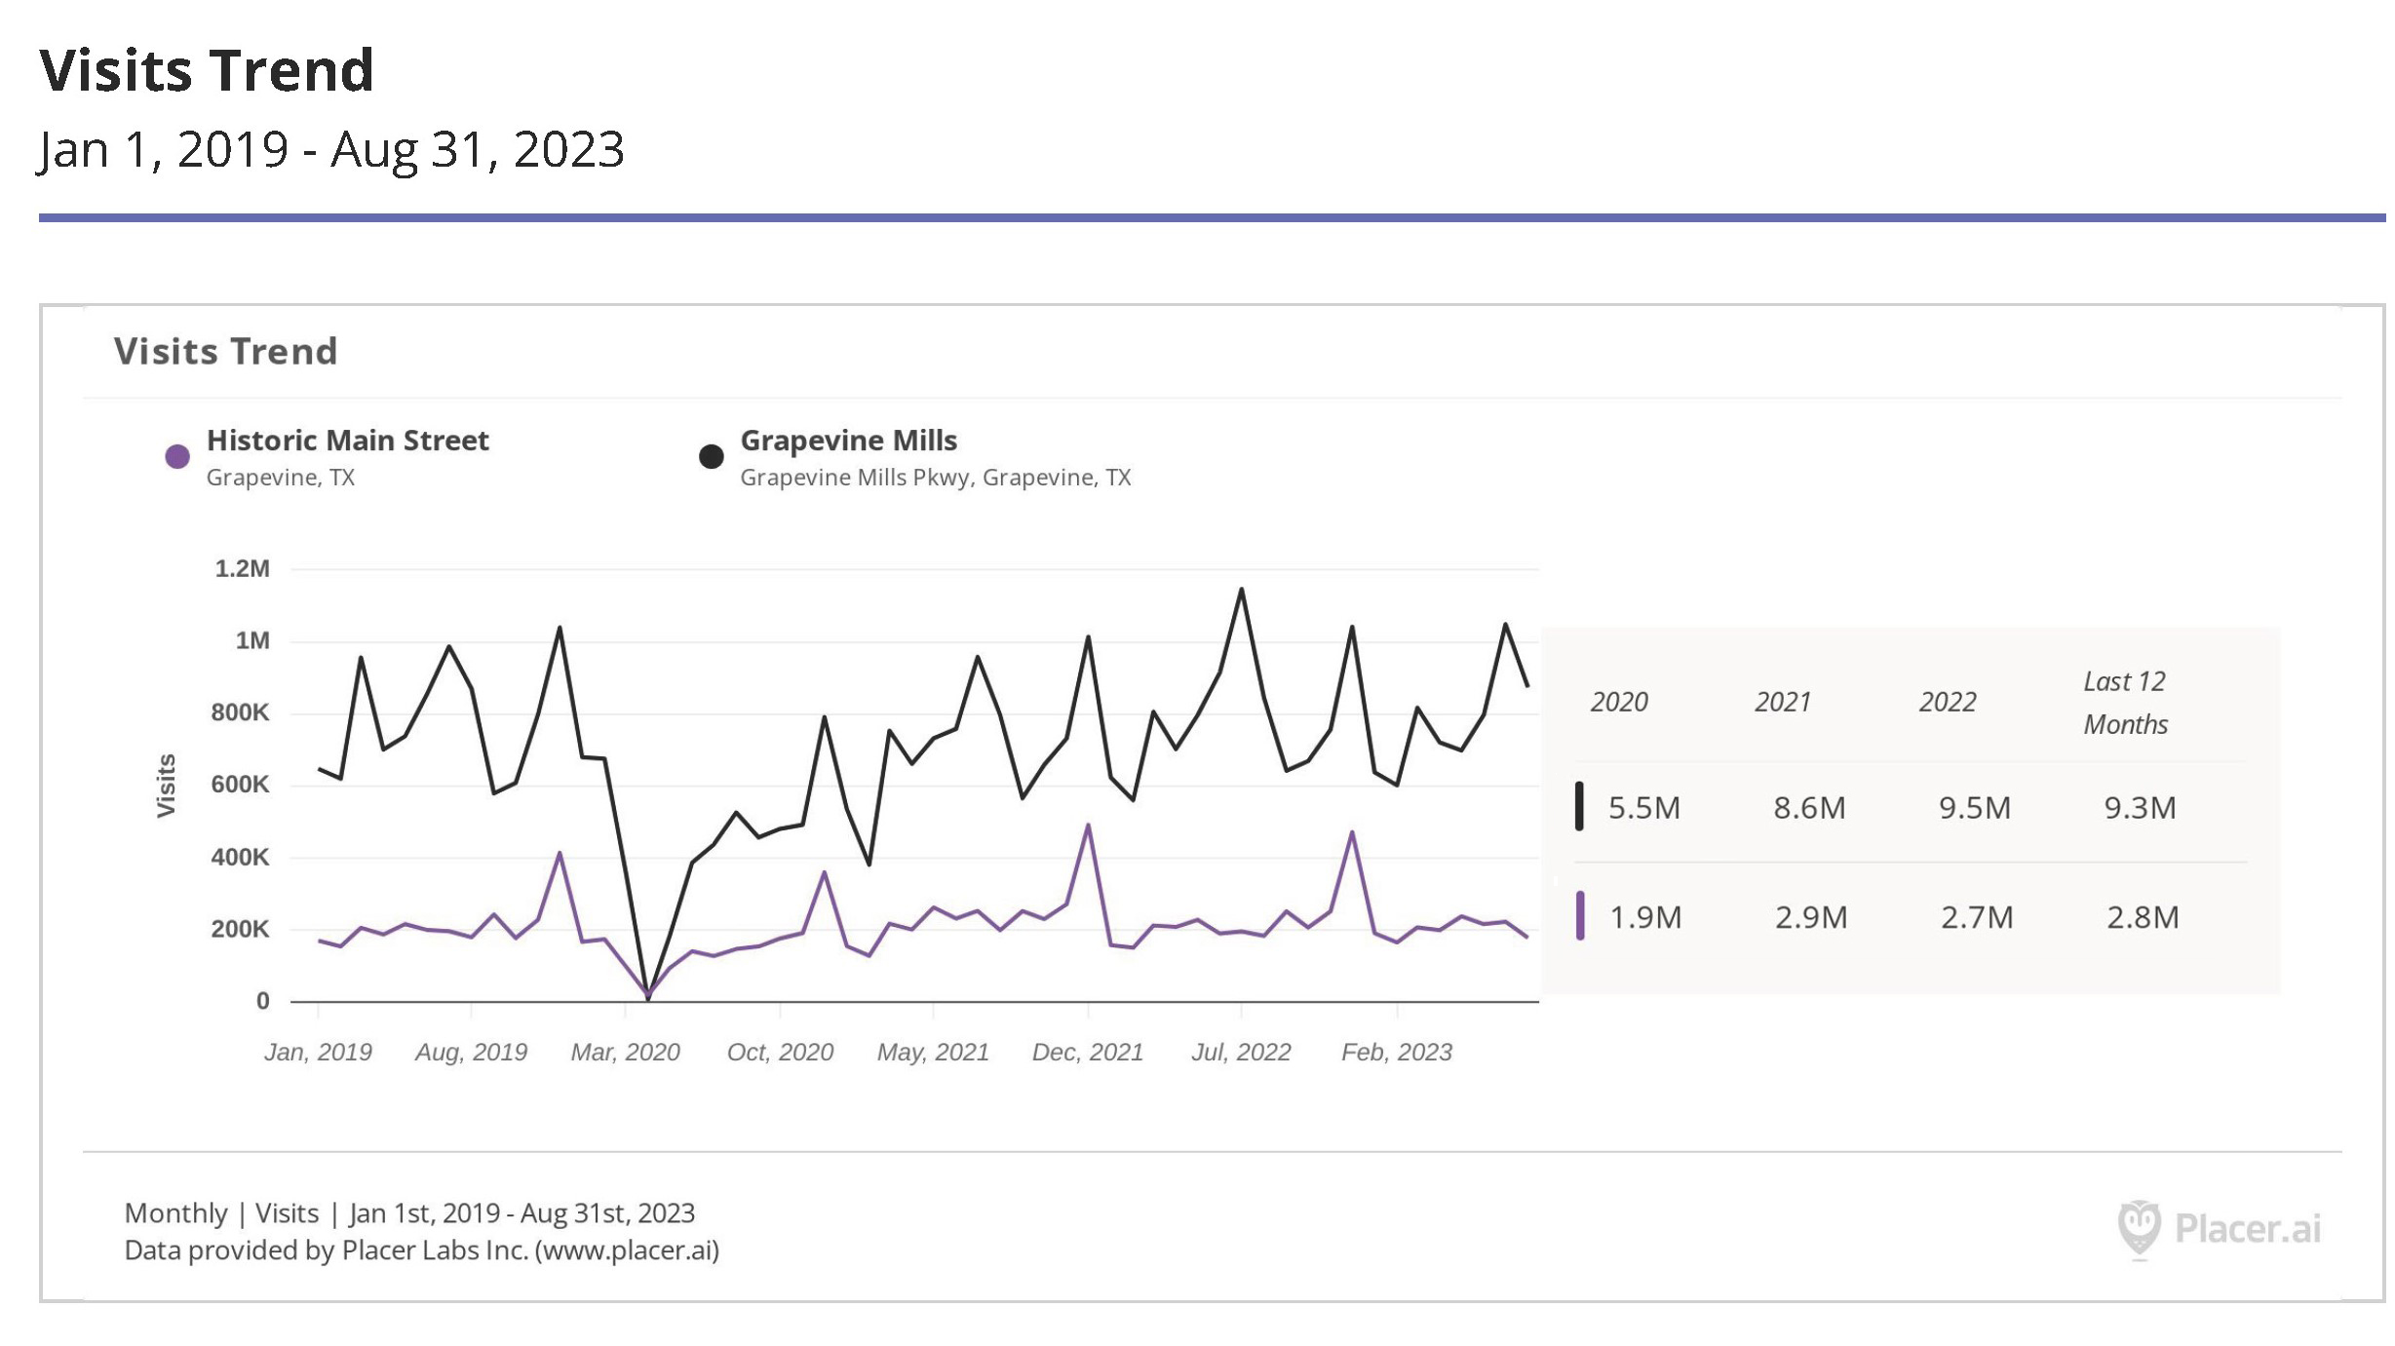Image resolution: width=2395 pixels, height=1346 pixels.
Task: Select the Grapevine Mills legend label
Action: point(849,441)
